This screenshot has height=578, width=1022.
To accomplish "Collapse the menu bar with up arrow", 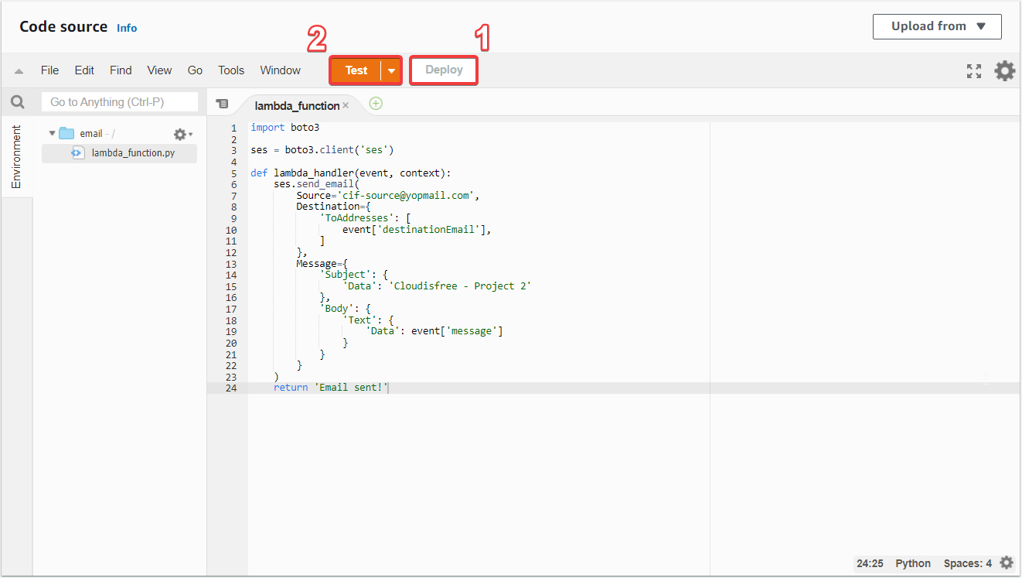I will tap(19, 71).
